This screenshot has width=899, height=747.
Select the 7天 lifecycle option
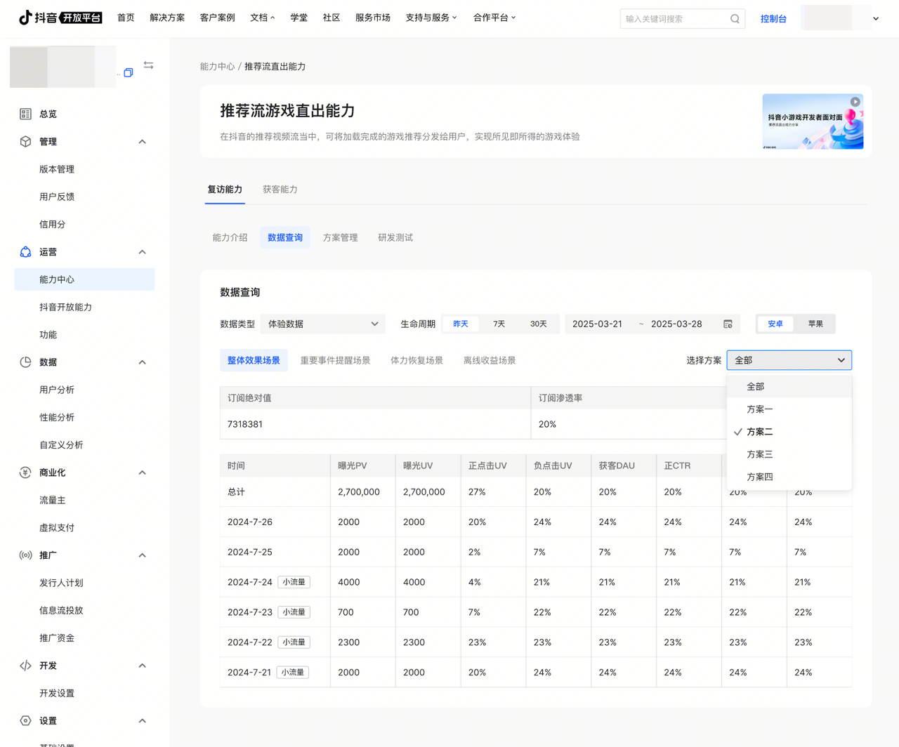pos(499,324)
